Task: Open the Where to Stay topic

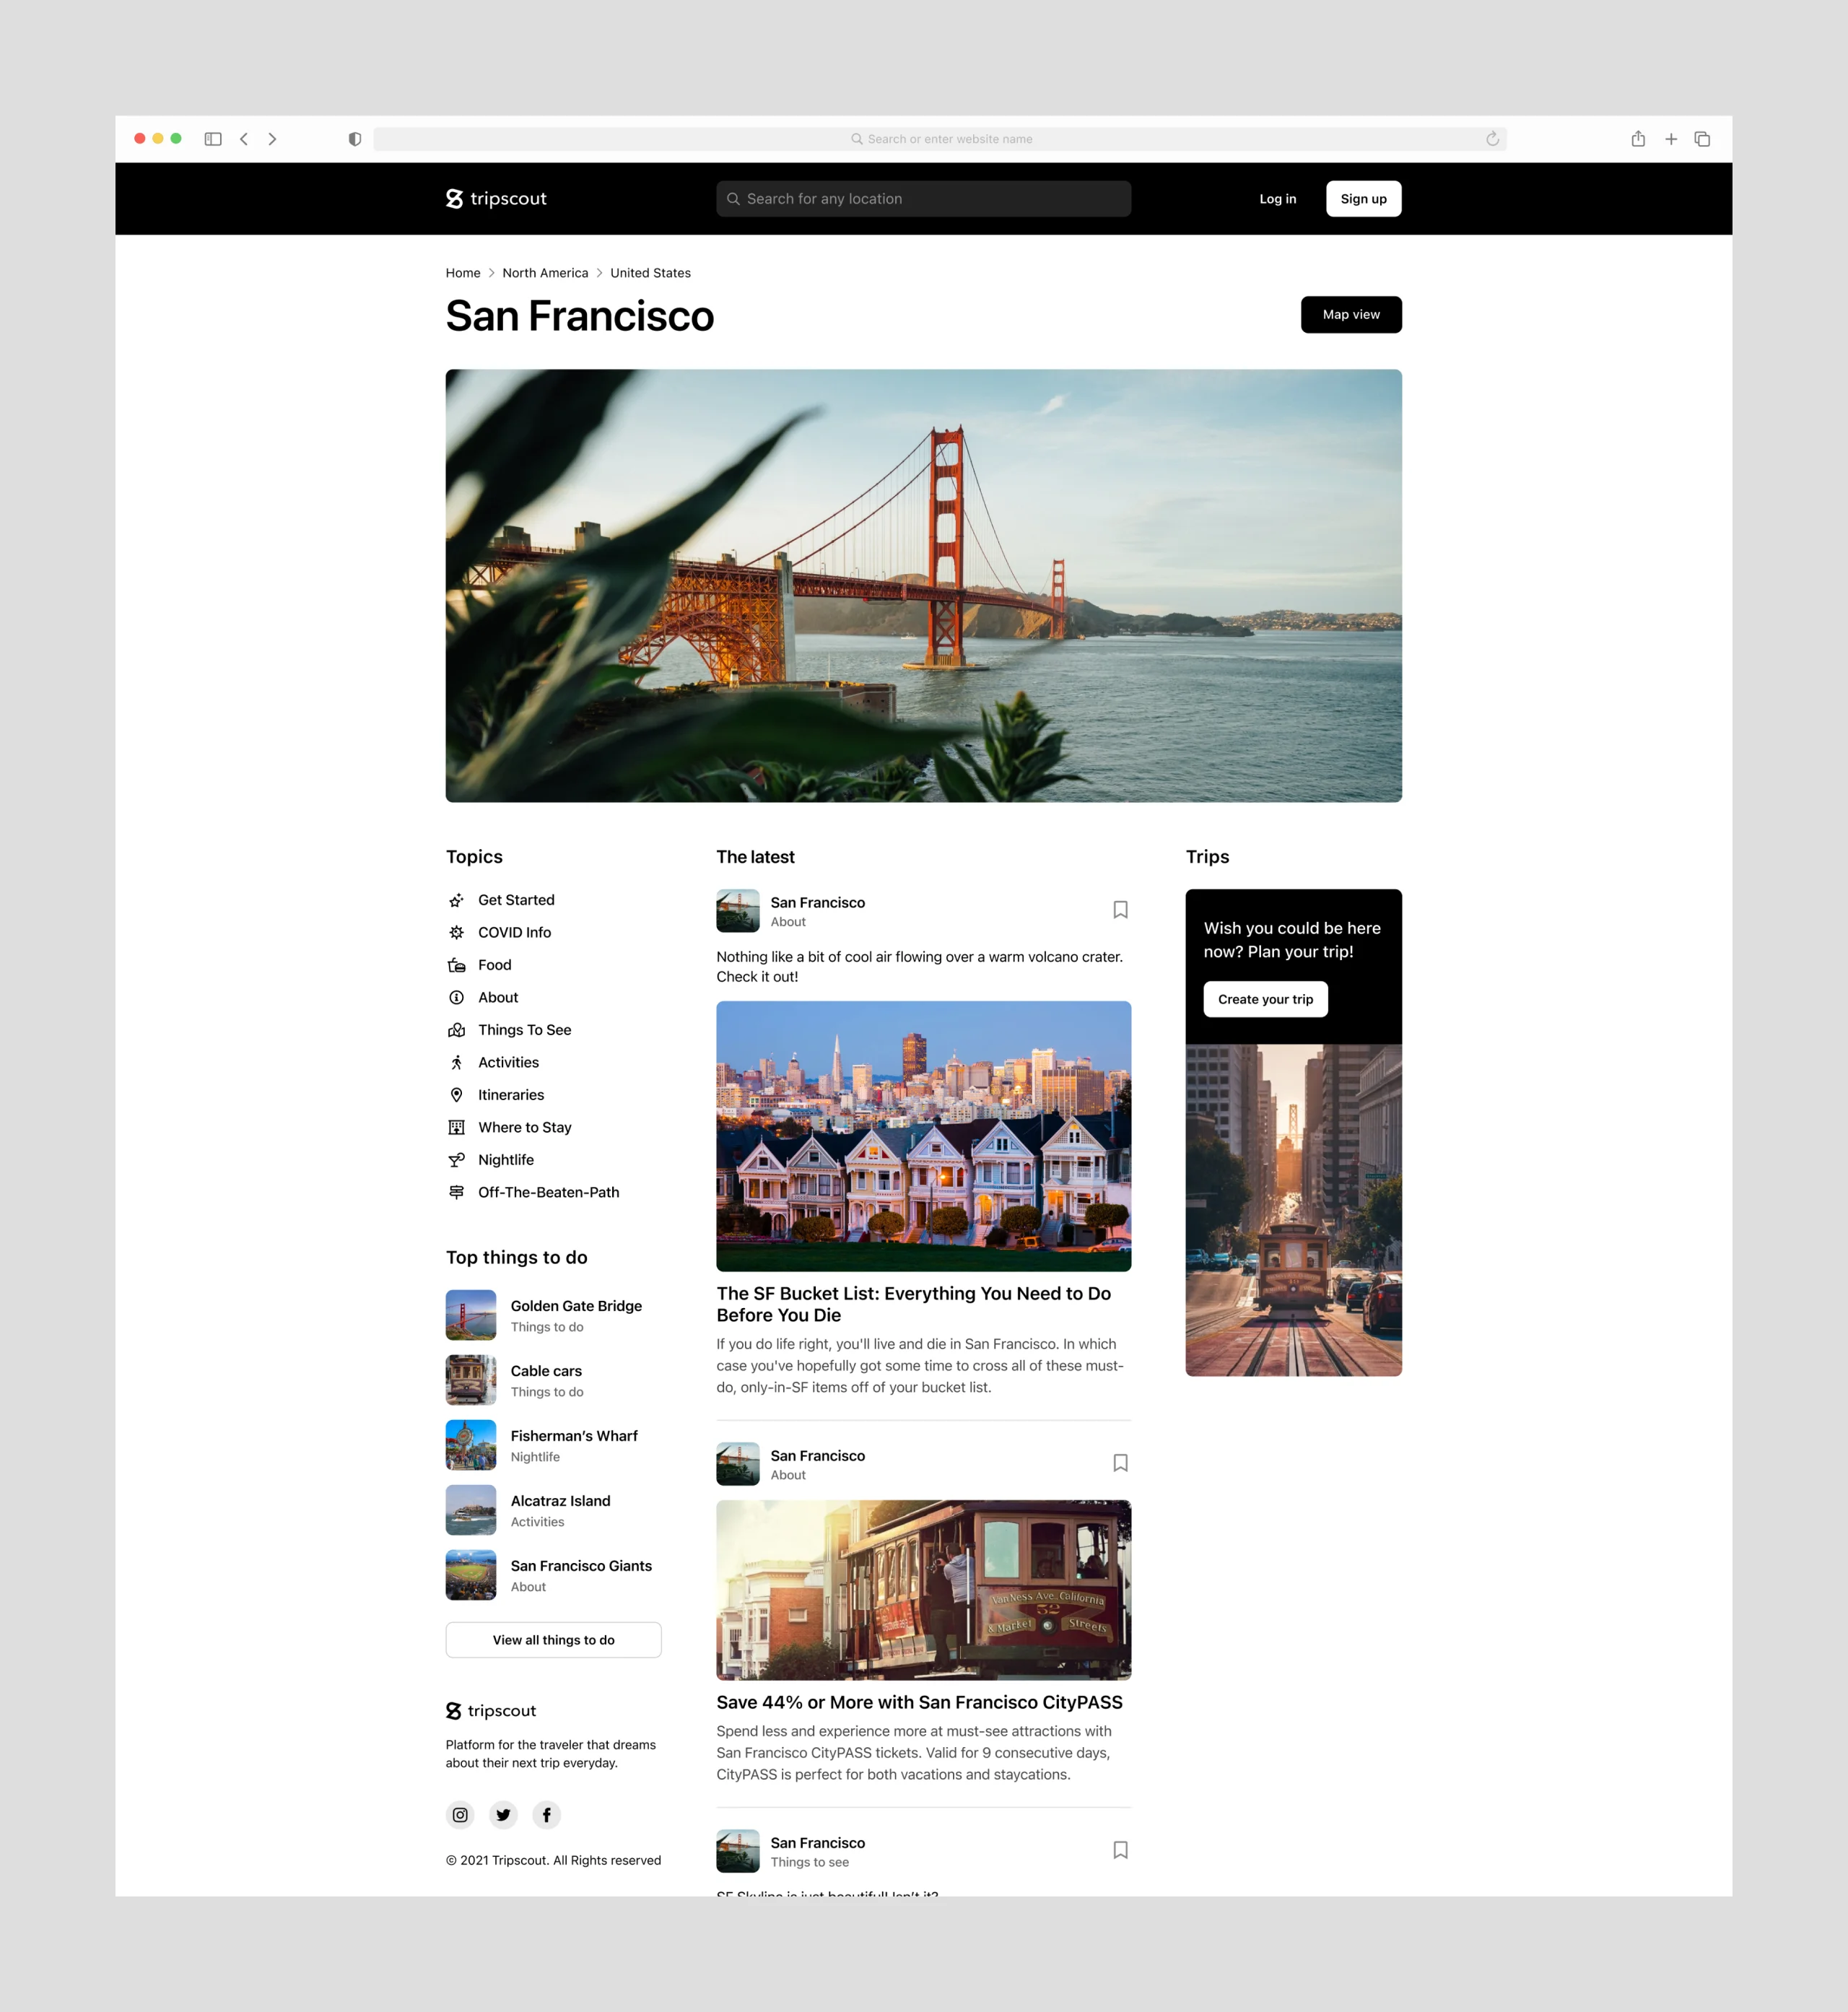Action: 524,1127
